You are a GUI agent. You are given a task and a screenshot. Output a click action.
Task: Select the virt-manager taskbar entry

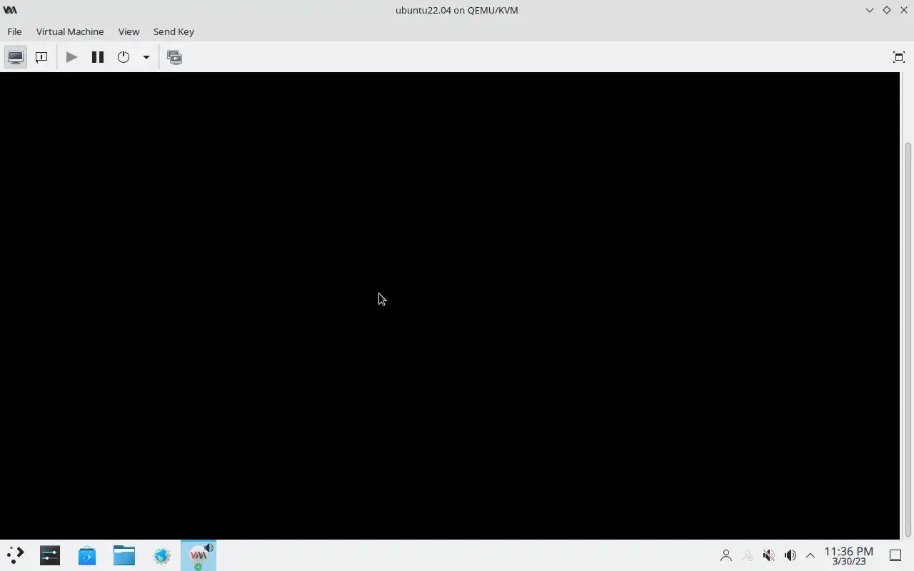pos(199,555)
